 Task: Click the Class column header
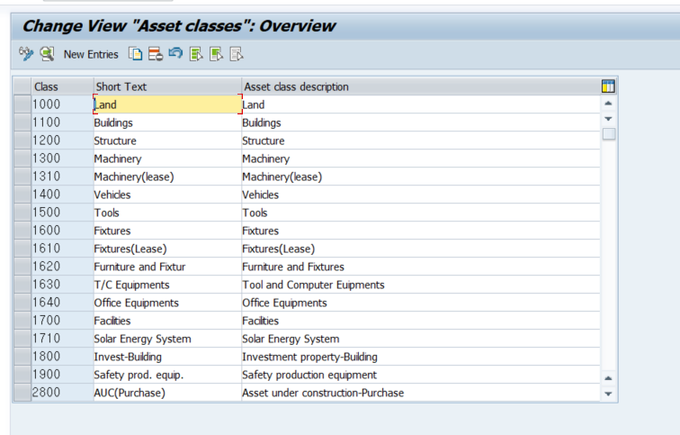click(62, 86)
